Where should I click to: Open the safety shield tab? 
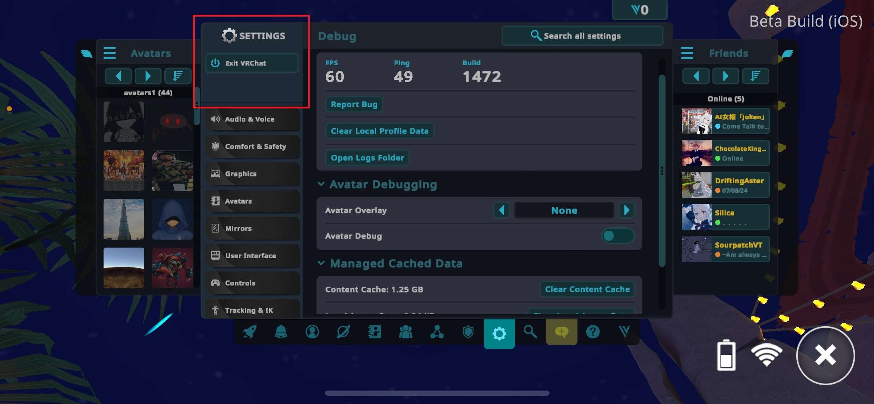[468, 332]
